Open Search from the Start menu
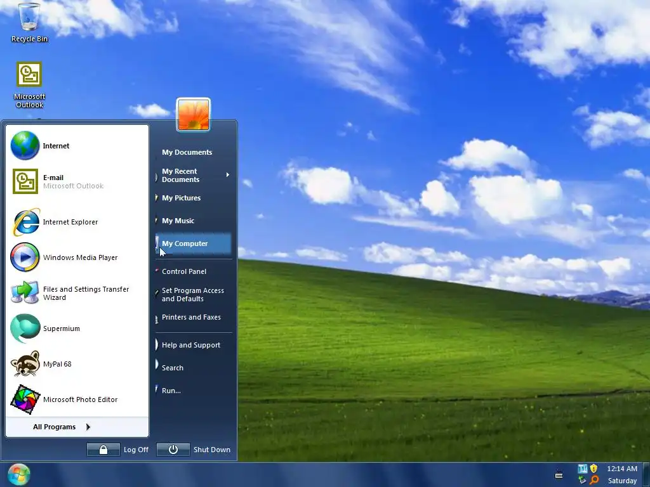Viewport: 650px width, 487px height. 194,368
